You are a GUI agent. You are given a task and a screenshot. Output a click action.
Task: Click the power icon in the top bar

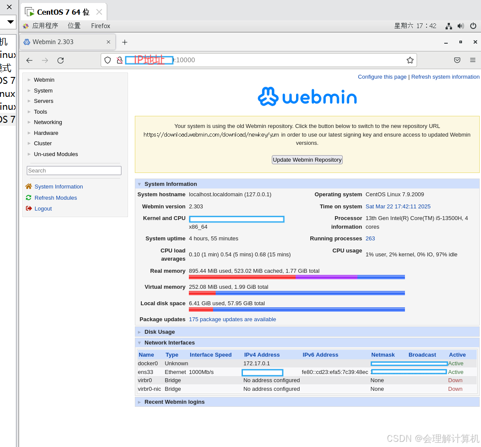coord(473,26)
